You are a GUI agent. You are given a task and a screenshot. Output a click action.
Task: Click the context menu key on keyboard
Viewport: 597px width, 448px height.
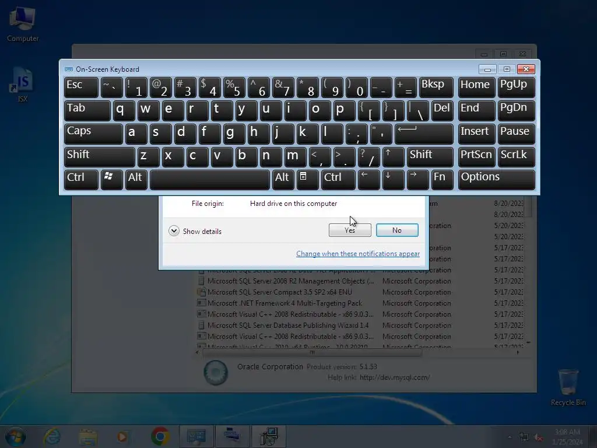pos(307,180)
